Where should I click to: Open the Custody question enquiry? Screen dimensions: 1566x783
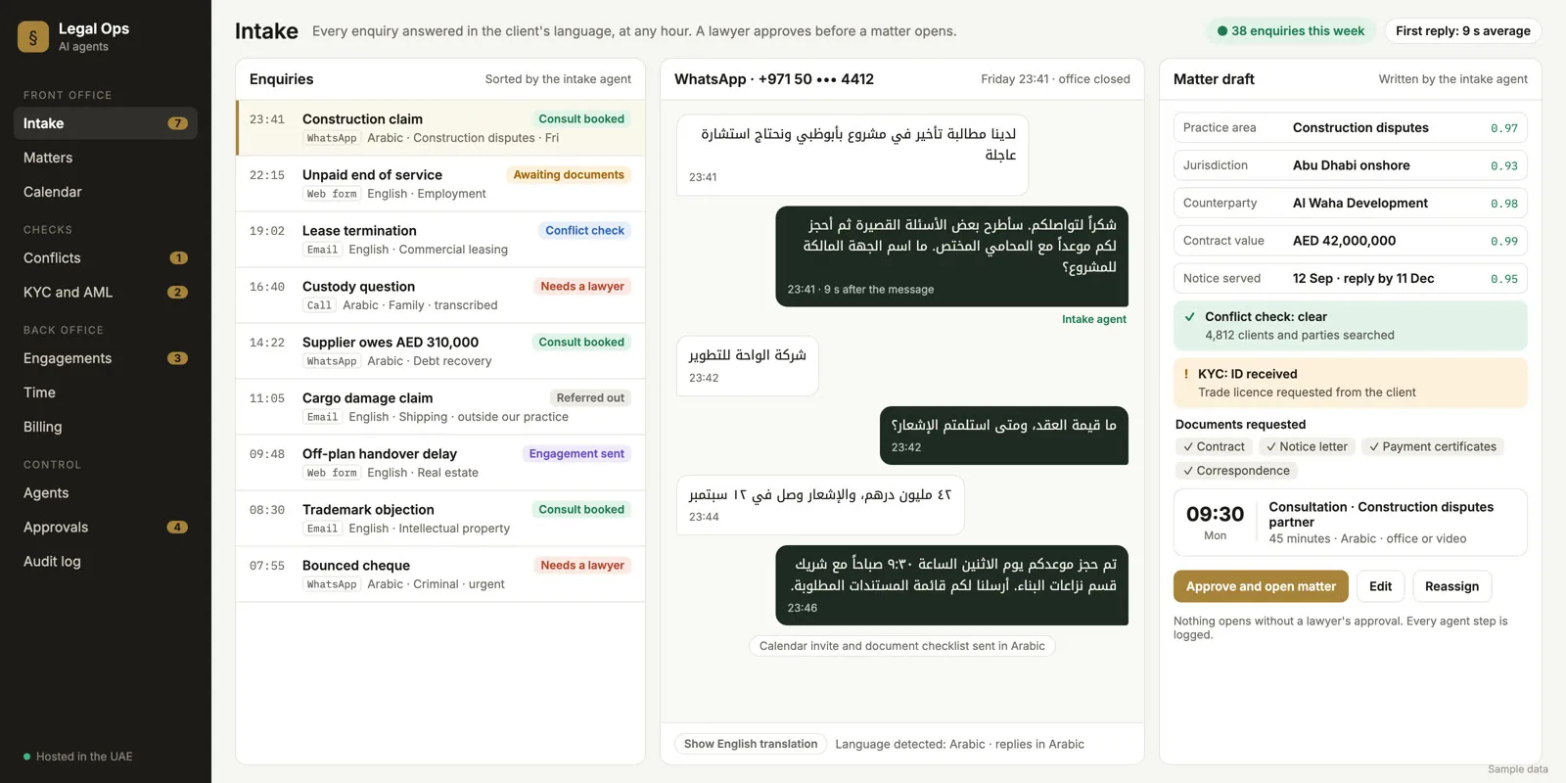pos(440,296)
